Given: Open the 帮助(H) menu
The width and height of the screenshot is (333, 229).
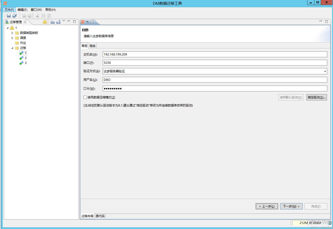Looking at the screenshot, I should [50, 10].
